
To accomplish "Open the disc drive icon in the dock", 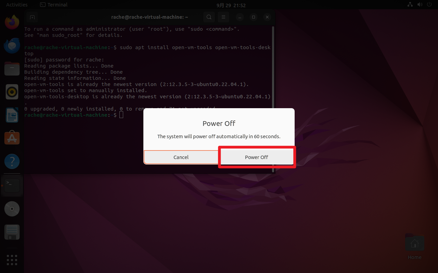I will (12, 209).
